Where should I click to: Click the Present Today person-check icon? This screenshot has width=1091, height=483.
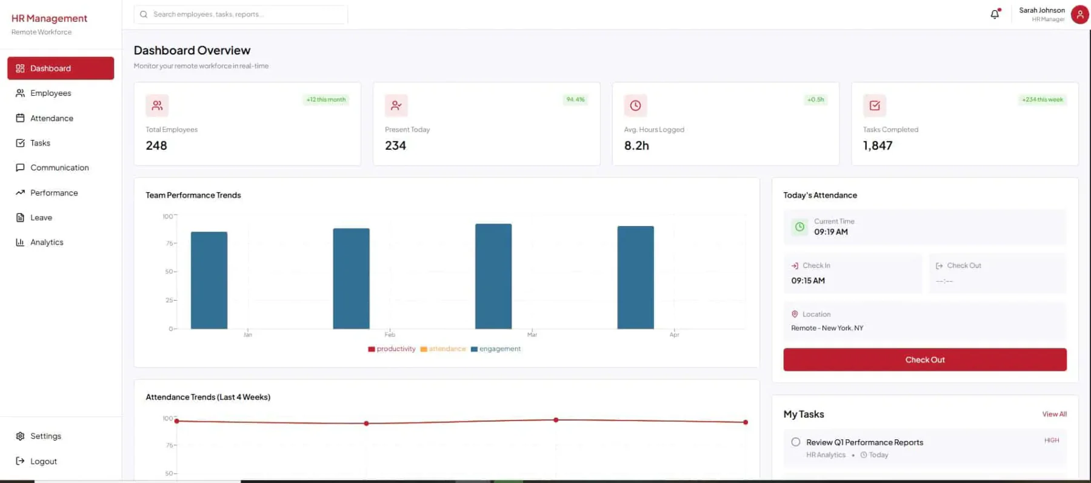[396, 105]
